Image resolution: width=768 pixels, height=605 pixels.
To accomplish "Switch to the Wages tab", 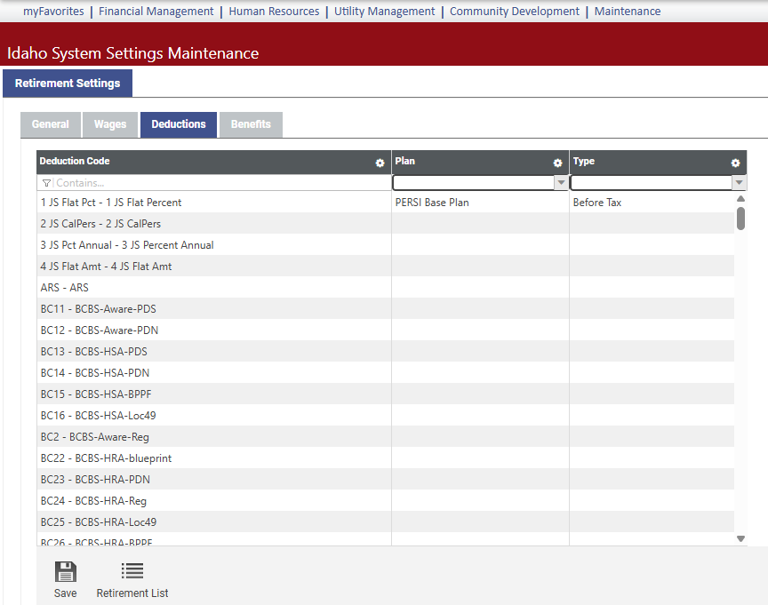I will [110, 124].
